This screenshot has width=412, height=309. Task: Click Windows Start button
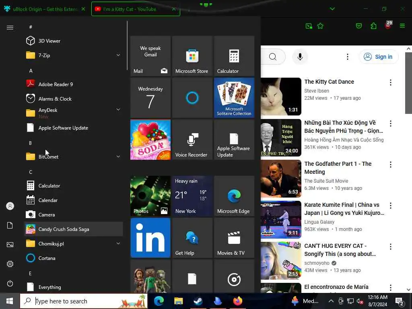[x=10, y=301]
